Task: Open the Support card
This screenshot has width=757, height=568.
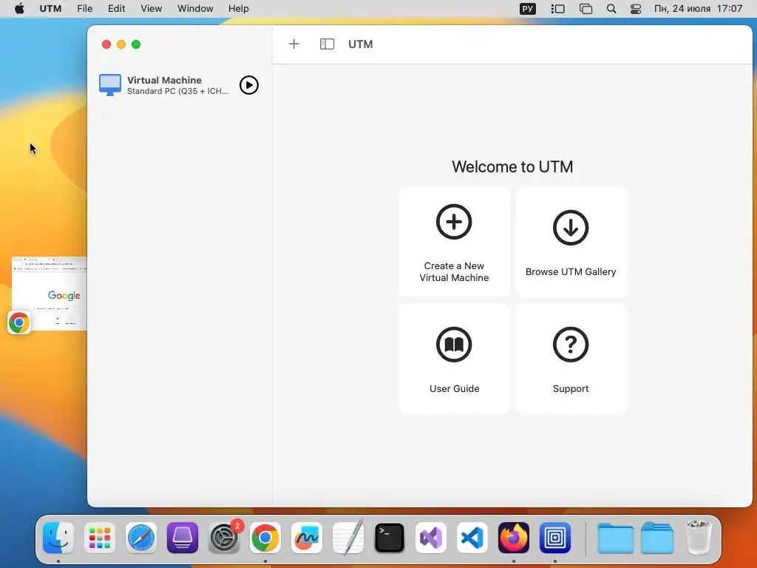Action: (571, 359)
